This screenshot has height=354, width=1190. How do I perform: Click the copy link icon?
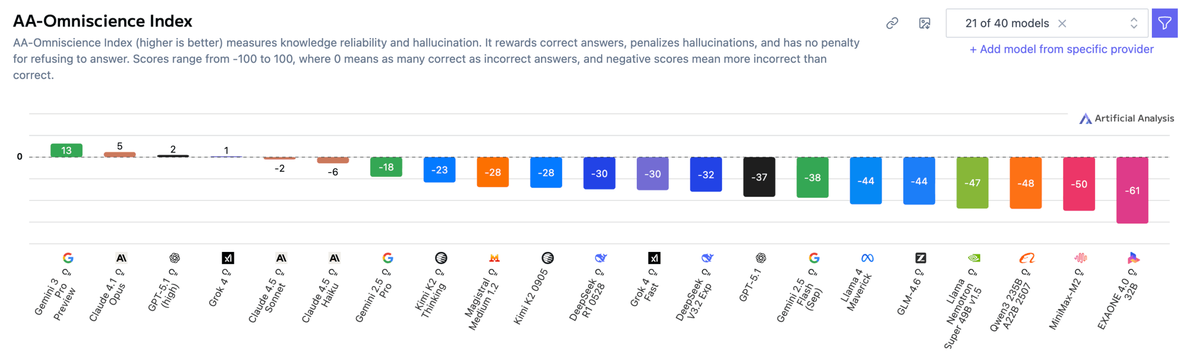892,23
